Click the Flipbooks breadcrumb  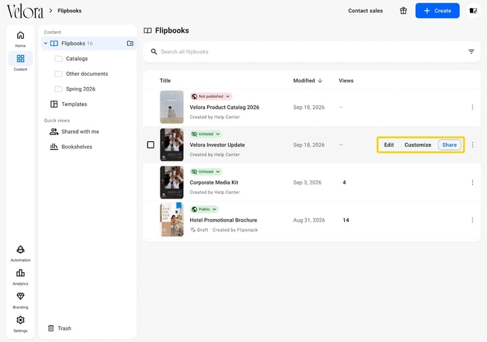click(70, 11)
